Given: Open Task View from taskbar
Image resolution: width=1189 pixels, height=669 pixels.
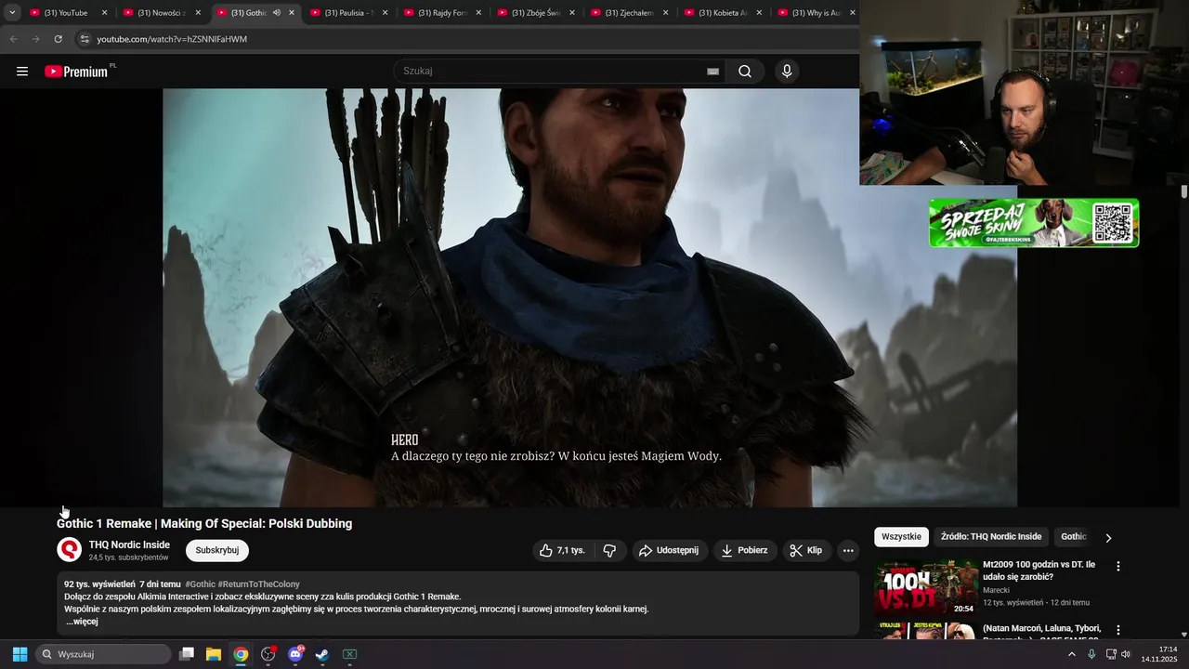Looking at the screenshot, I should [x=187, y=654].
